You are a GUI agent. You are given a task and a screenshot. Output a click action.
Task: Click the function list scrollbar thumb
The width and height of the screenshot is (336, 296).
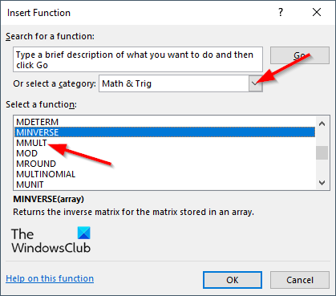[322, 152]
